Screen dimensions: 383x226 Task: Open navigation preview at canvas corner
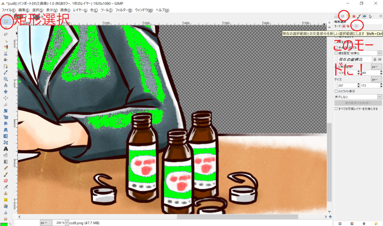pyautogui.click(x=330, y=217)
